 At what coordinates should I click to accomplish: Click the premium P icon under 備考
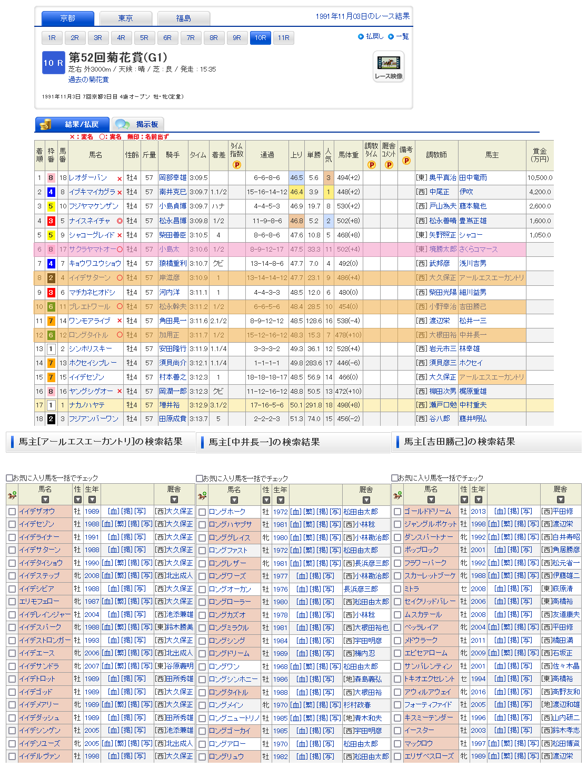406,161
